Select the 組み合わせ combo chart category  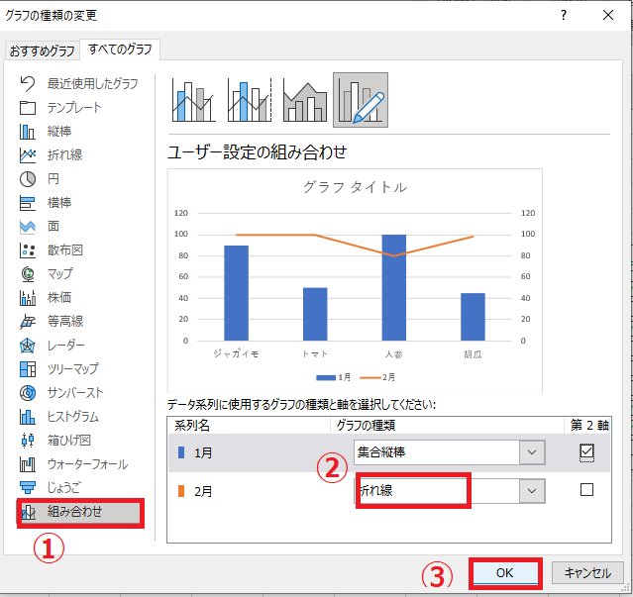[x=80, y=512]
